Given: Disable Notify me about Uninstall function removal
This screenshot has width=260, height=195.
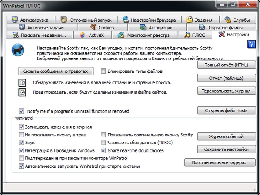Looking at the screenshot, I should (x=22, y=111).
